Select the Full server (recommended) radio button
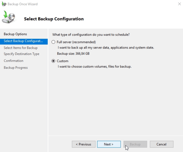 click(54, 42)
